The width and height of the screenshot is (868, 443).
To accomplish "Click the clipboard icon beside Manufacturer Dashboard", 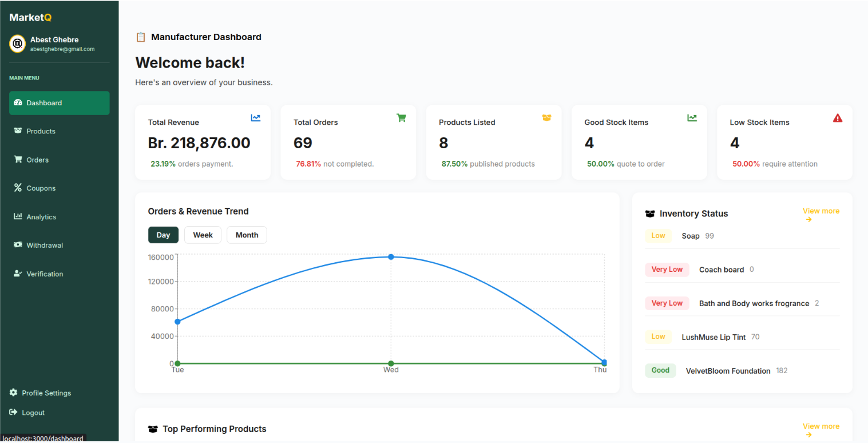I will tap(141, 37).
